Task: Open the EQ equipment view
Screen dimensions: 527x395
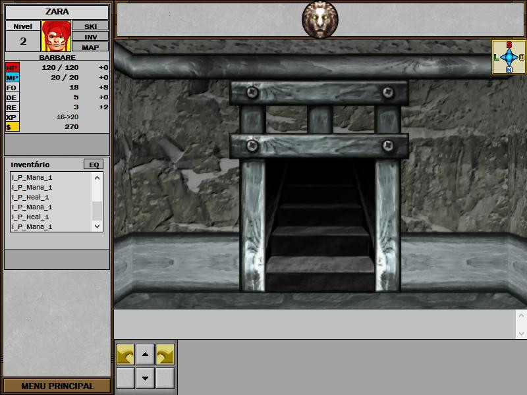Action: [94, 165]
